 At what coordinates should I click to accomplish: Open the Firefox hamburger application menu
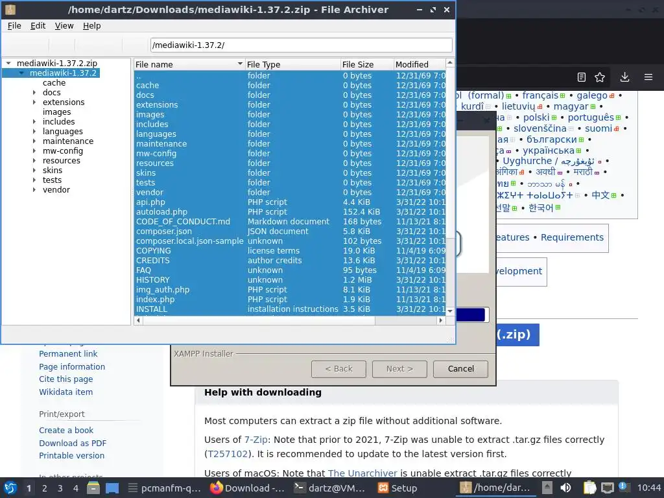[648, 77]
